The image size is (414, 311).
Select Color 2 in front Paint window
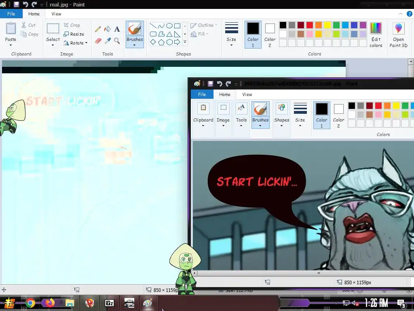pos(338,115)
